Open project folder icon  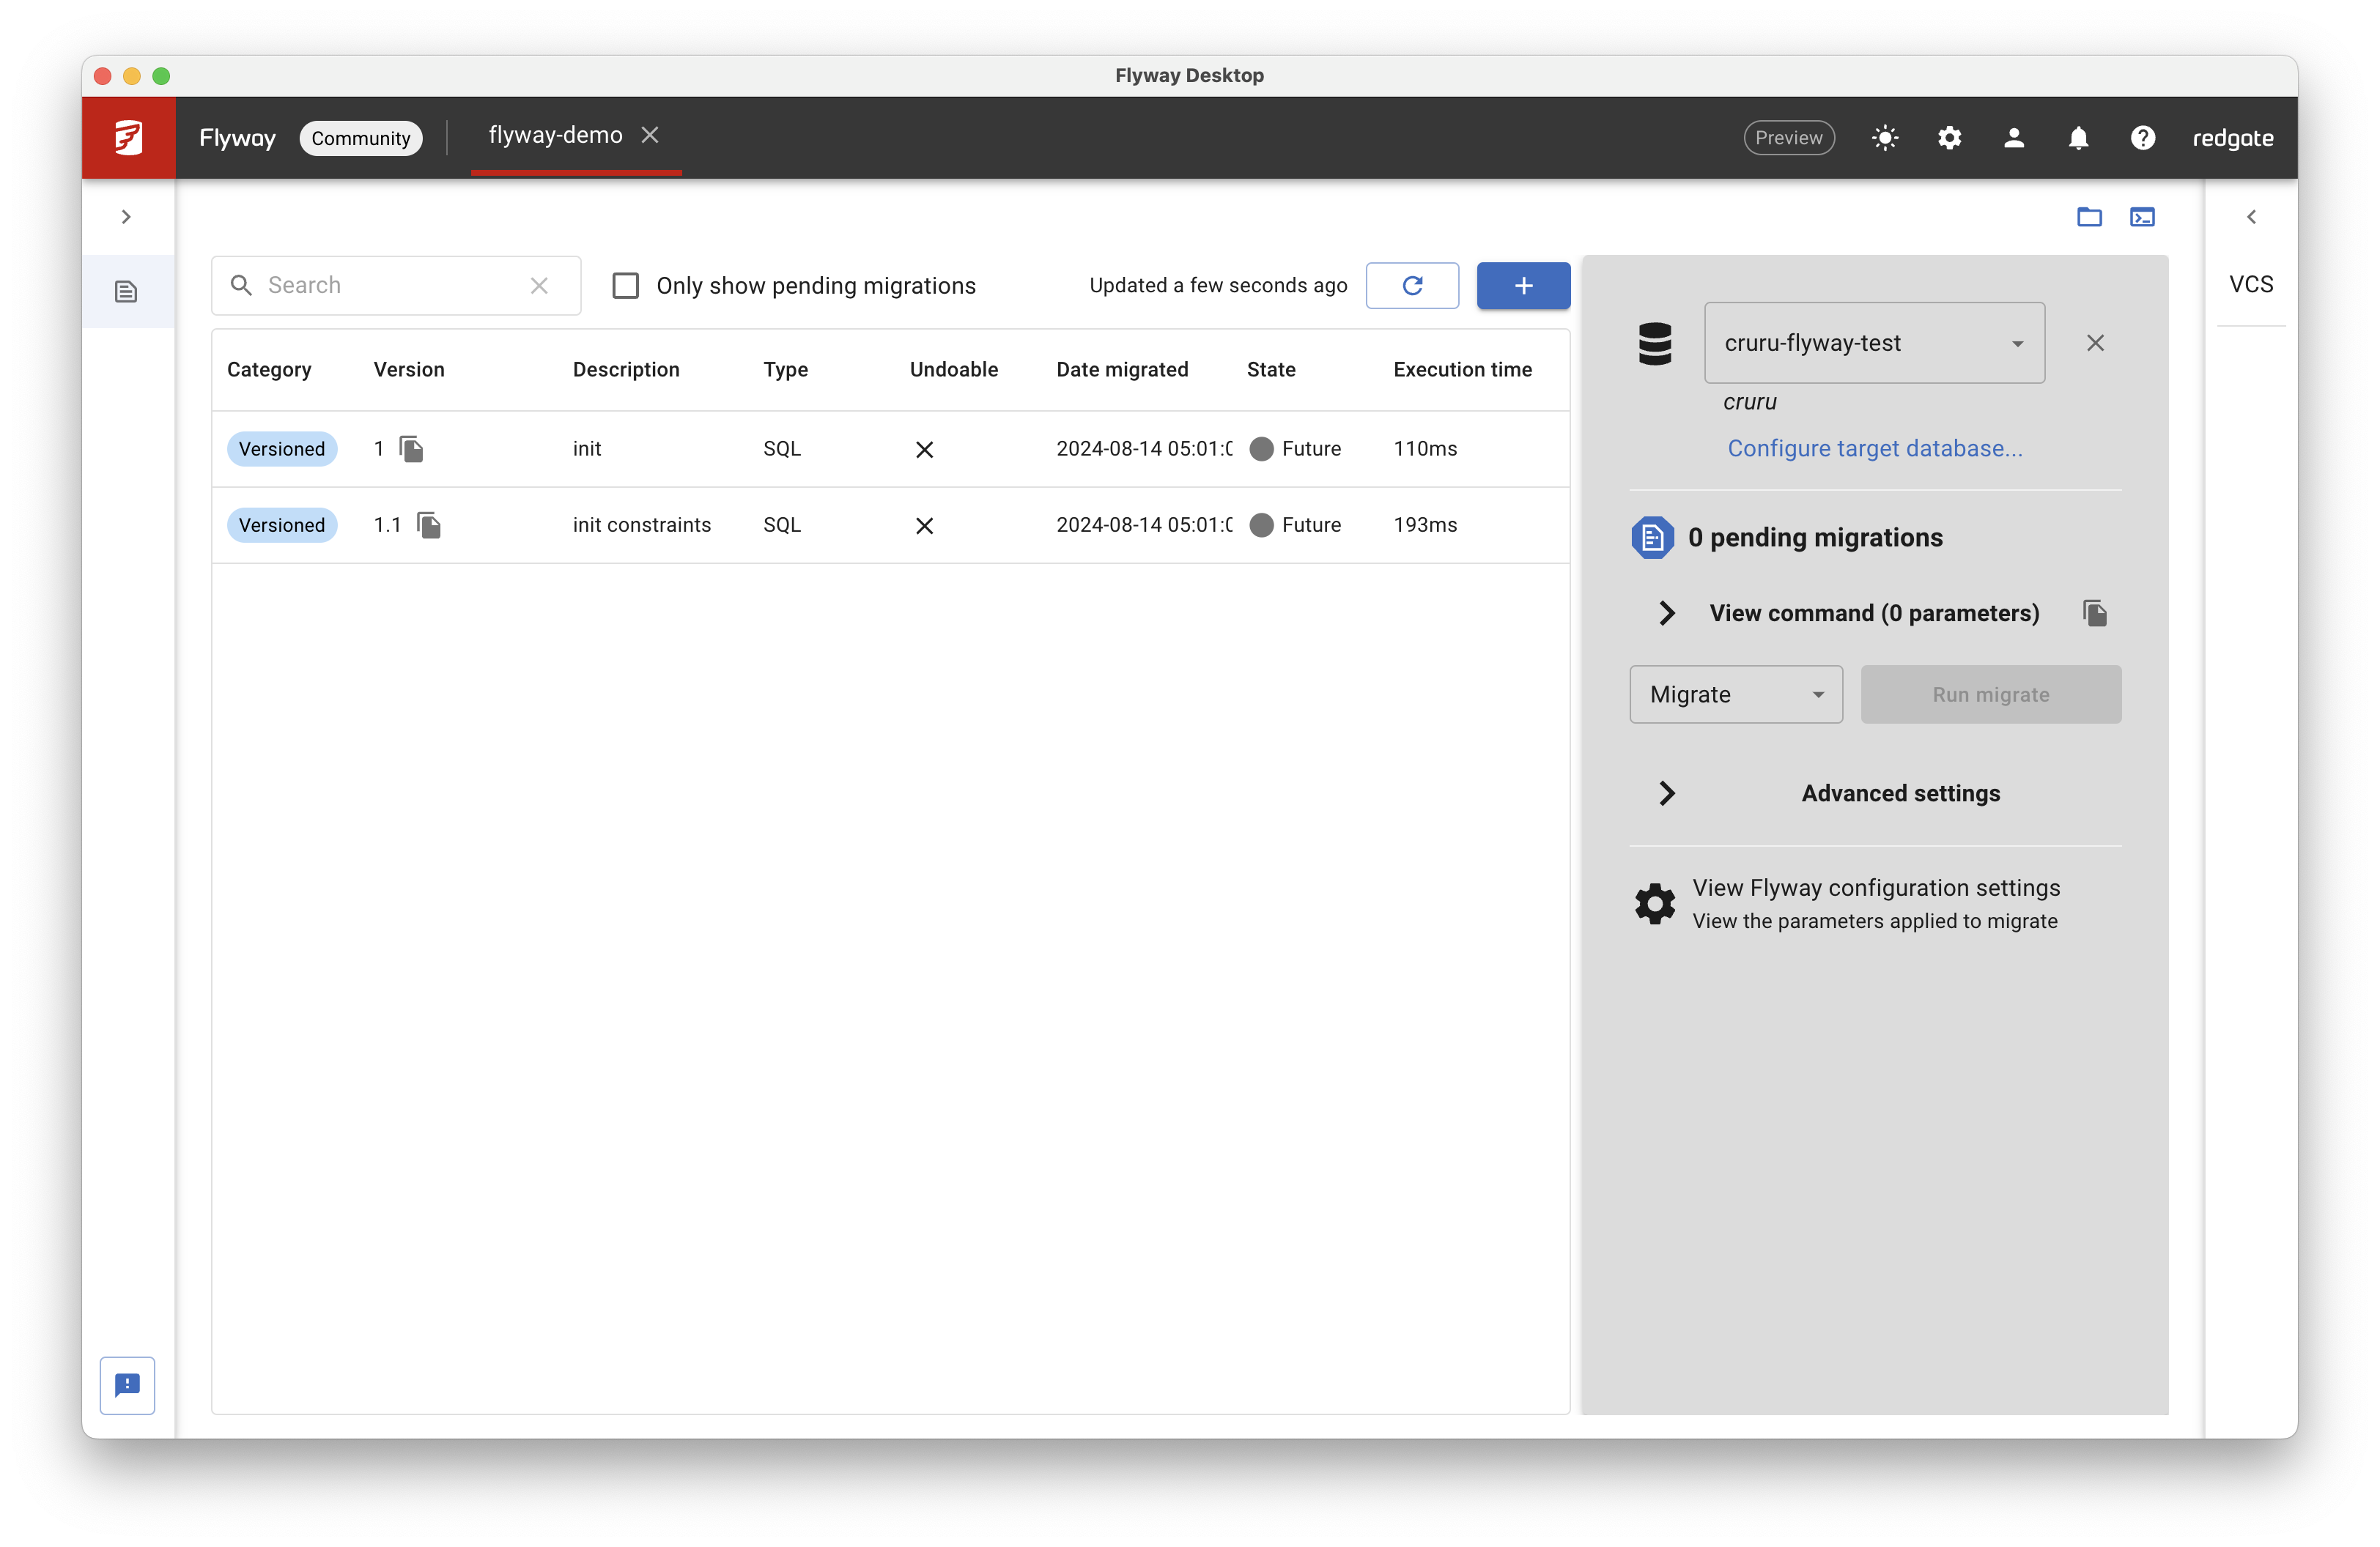[2089, 217]
